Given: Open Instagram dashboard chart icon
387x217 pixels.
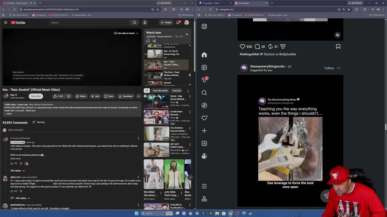Looking at the screenshot, I should point(204,143).
